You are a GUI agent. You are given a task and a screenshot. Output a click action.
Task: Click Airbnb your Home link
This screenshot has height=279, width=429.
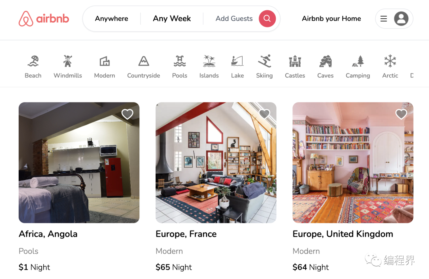click(331, 19)
